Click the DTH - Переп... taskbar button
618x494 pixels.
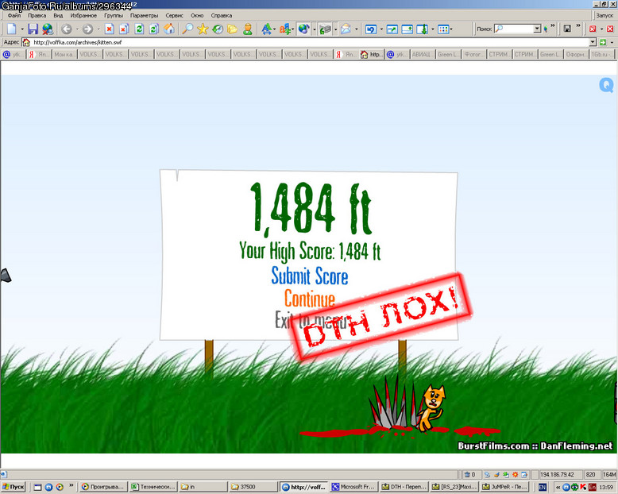(x=404, y=487)
